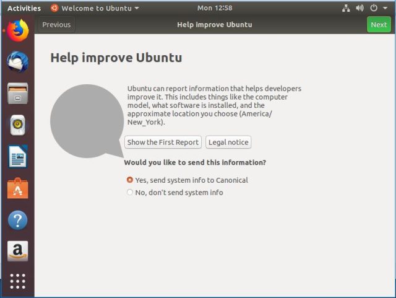
Task: Open the Legal notice
Action: click(228, 142)
